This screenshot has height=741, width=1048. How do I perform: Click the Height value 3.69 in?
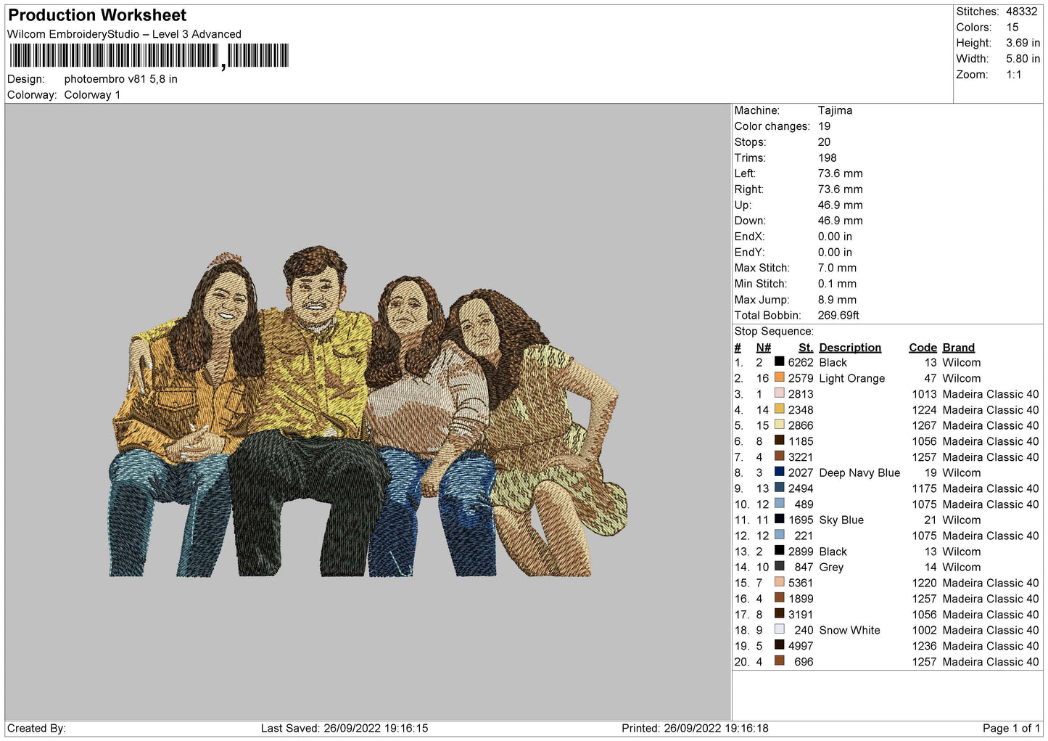1023,43
